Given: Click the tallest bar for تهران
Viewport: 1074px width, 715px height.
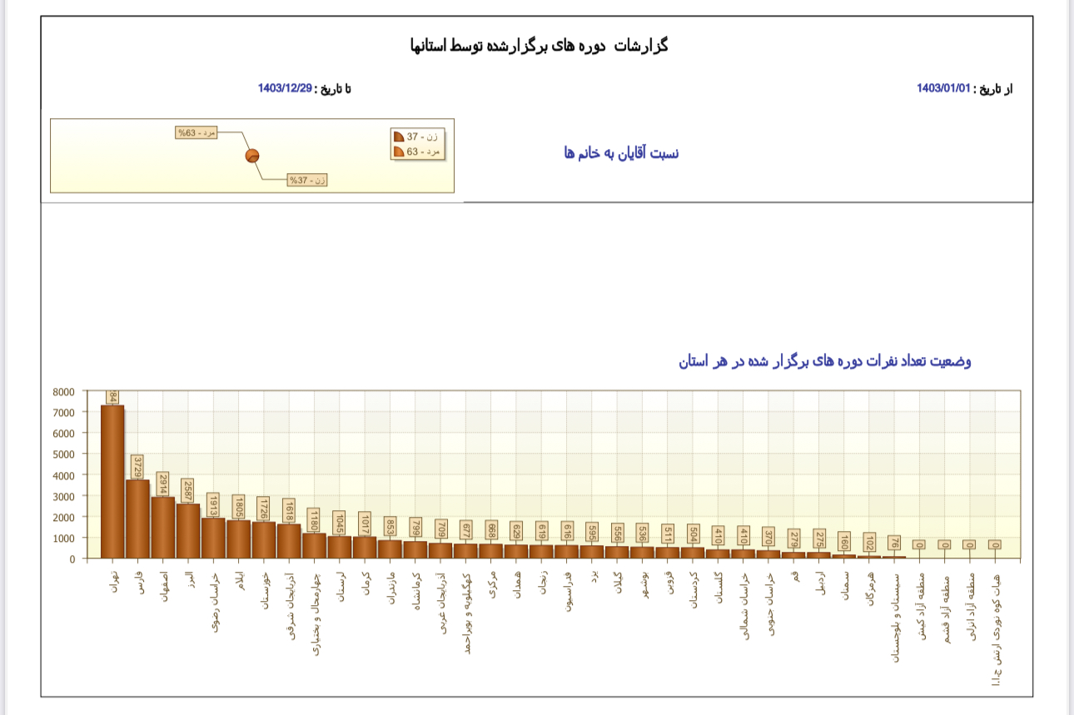Looking at the screenshot, I should [112, 481].
